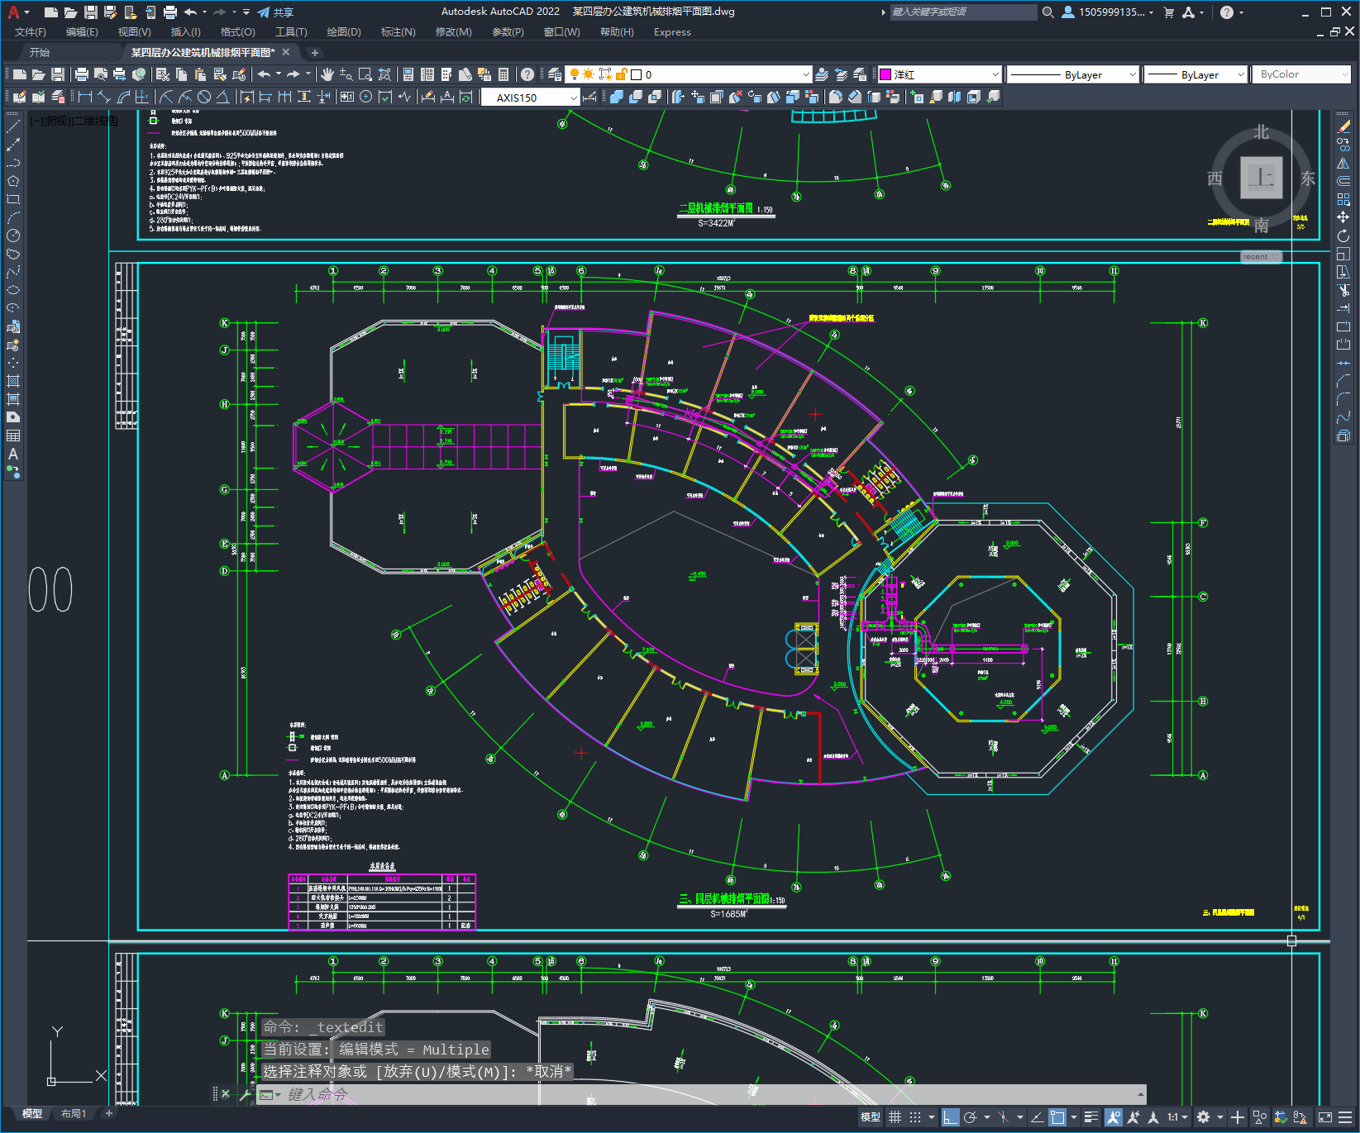Open the 绘图(D) menu

(344, 32)
